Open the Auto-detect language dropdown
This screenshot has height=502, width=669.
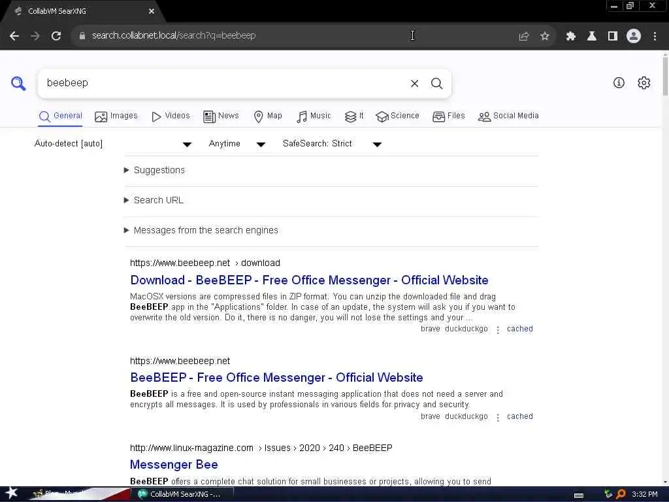coord(113,144)
